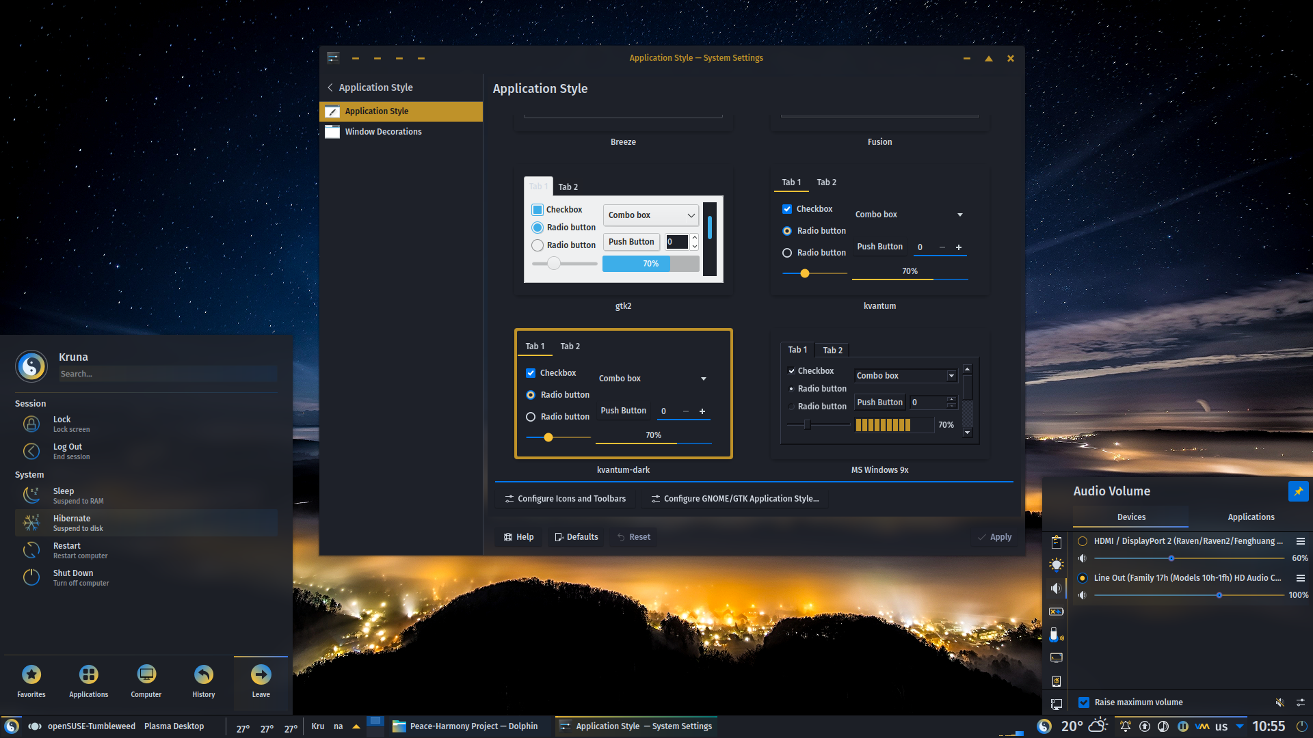Image resolution: width=1313 pixels, height=738 pixels.
Task: Open HDMI / DisplayPort 2 hamburger menu
Action: pos(1301,541)
